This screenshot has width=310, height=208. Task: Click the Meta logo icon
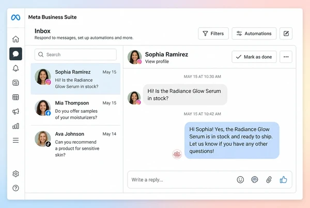(x=16, y=18)
